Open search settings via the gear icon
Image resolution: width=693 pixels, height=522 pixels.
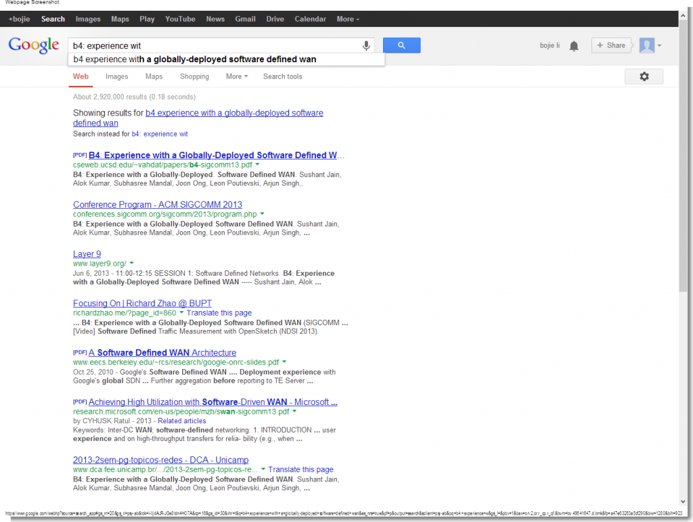pyautogui.click(x=644, y=76)
